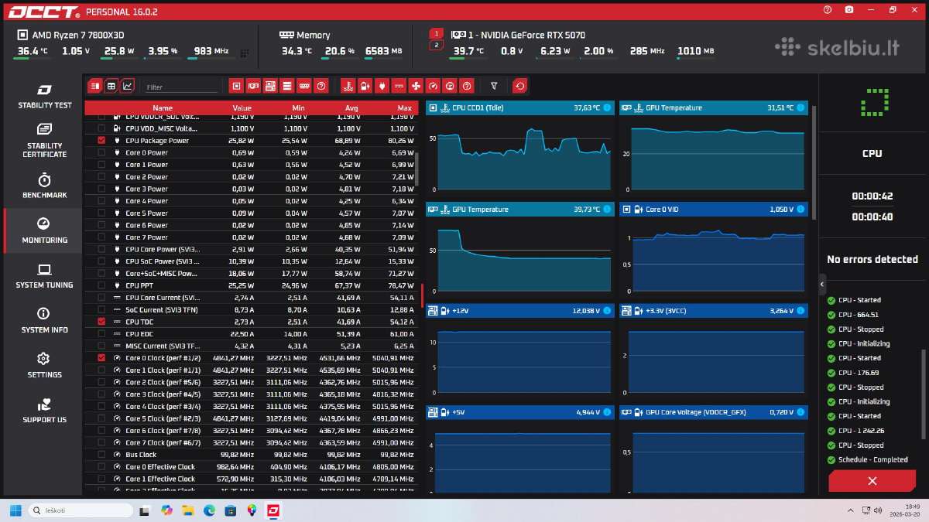This screenshot has width=929, height=522.
Task: Filter sensors by motherboard icon
Action: click(x=270, y=86)
